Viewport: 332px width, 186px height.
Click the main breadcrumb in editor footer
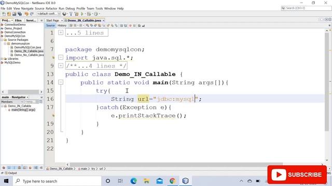click(84, 169)
